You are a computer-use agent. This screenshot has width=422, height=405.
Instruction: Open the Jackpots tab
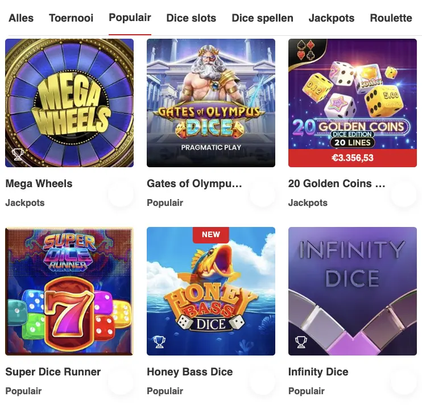(x=331, y=18)
